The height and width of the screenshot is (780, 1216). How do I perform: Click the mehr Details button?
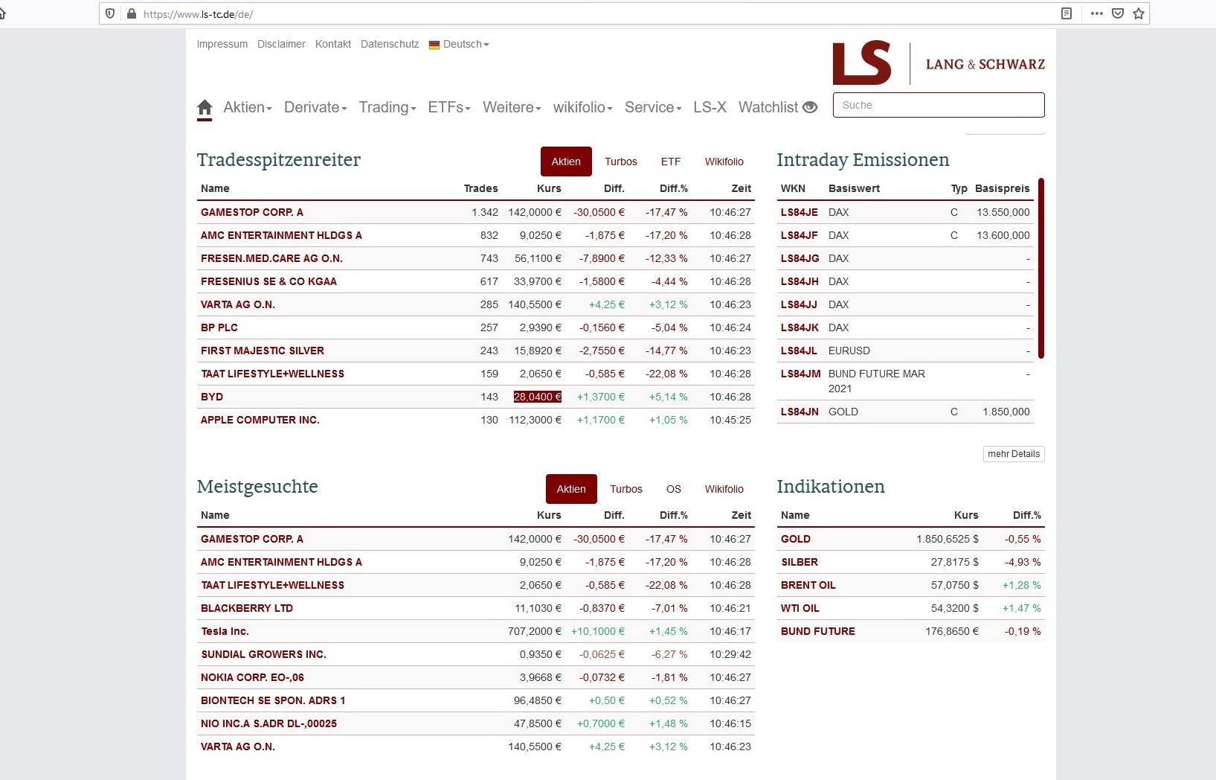[x=1014, y=454]
